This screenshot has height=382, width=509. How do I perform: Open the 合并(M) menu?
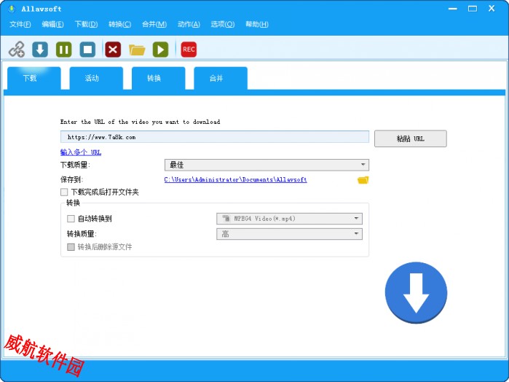tap(154, 24)
